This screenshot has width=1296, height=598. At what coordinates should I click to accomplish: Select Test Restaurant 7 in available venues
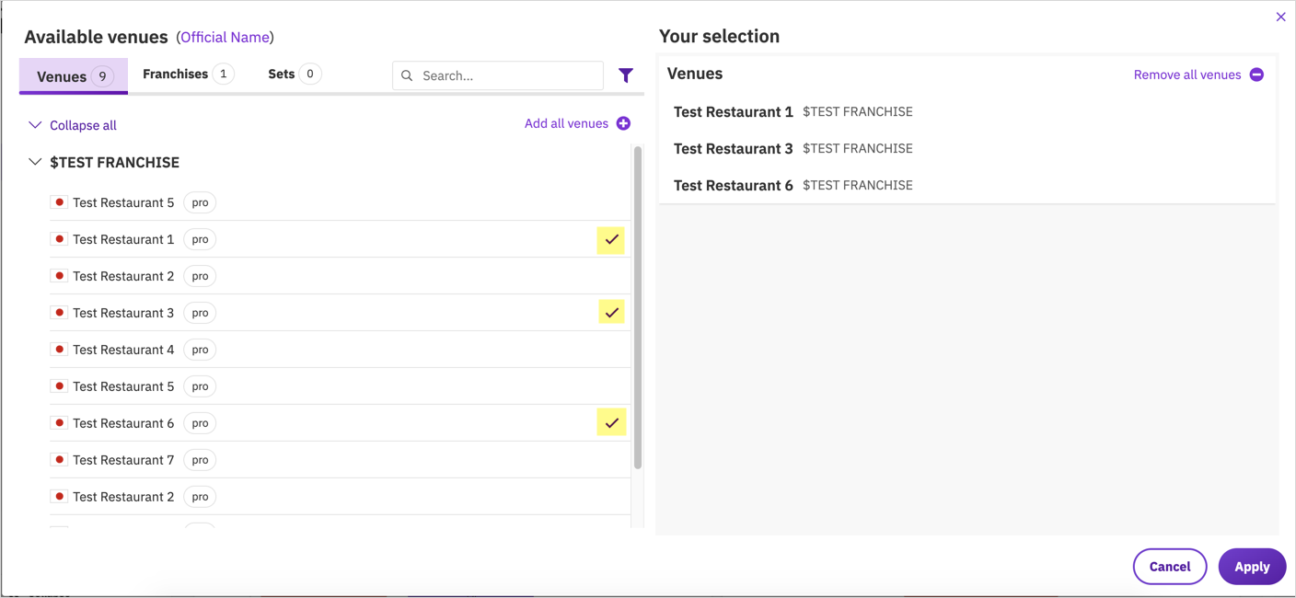tap(340, 460)
